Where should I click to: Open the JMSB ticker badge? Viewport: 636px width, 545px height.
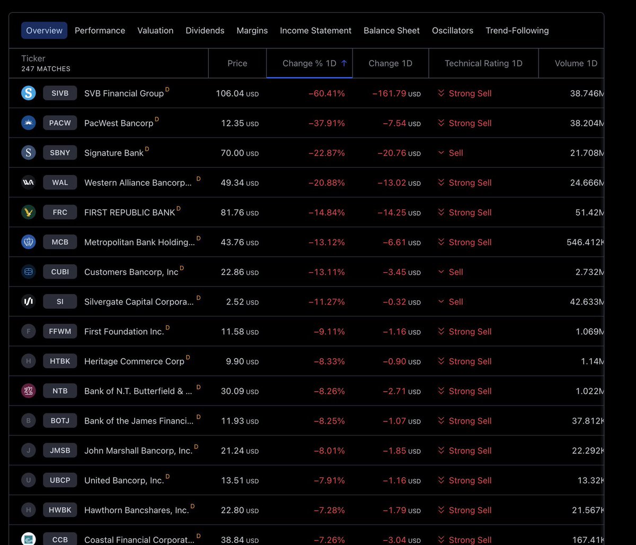(60, 451)
